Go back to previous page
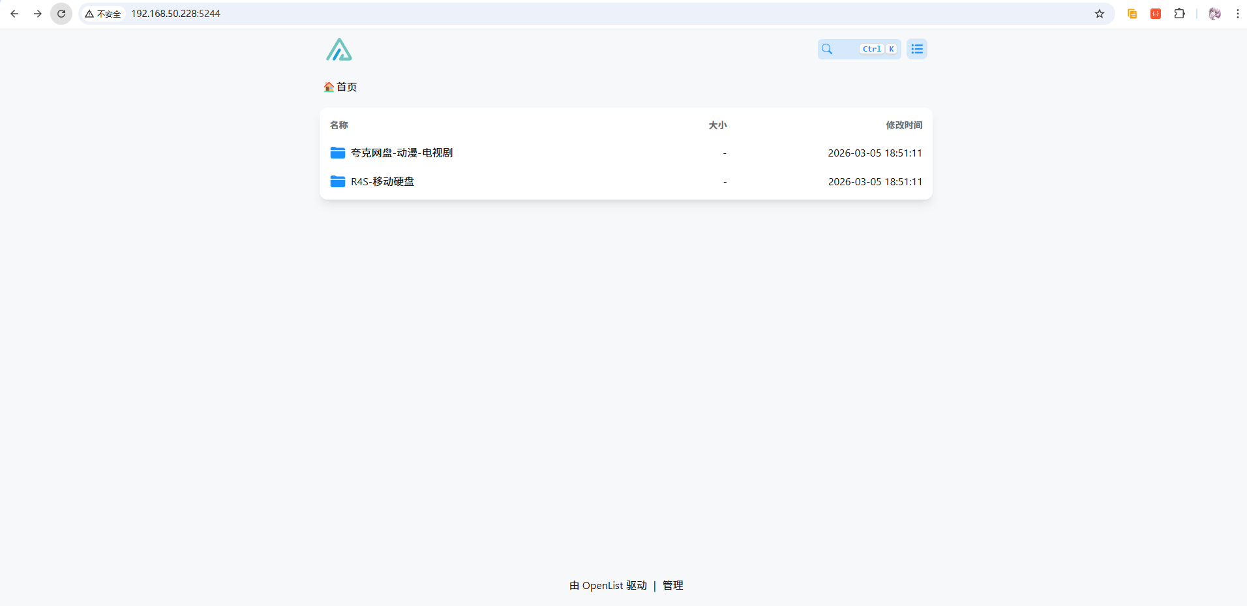Viewport: 1247px width, 606px height. tap(14, 14)
